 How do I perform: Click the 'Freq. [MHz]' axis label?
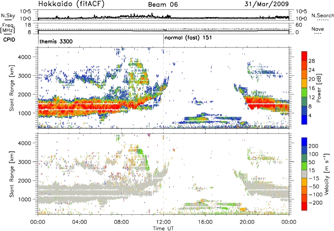pos(8,28)
